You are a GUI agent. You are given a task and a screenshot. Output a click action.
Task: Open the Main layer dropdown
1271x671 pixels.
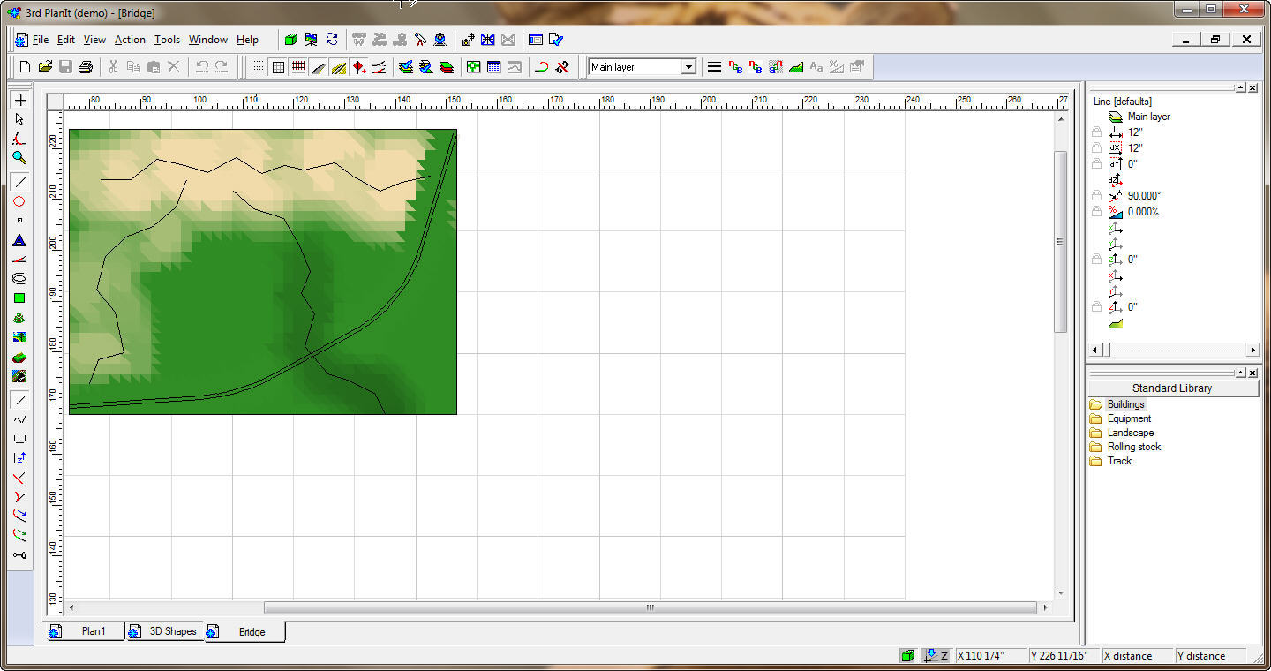(688, 66)
